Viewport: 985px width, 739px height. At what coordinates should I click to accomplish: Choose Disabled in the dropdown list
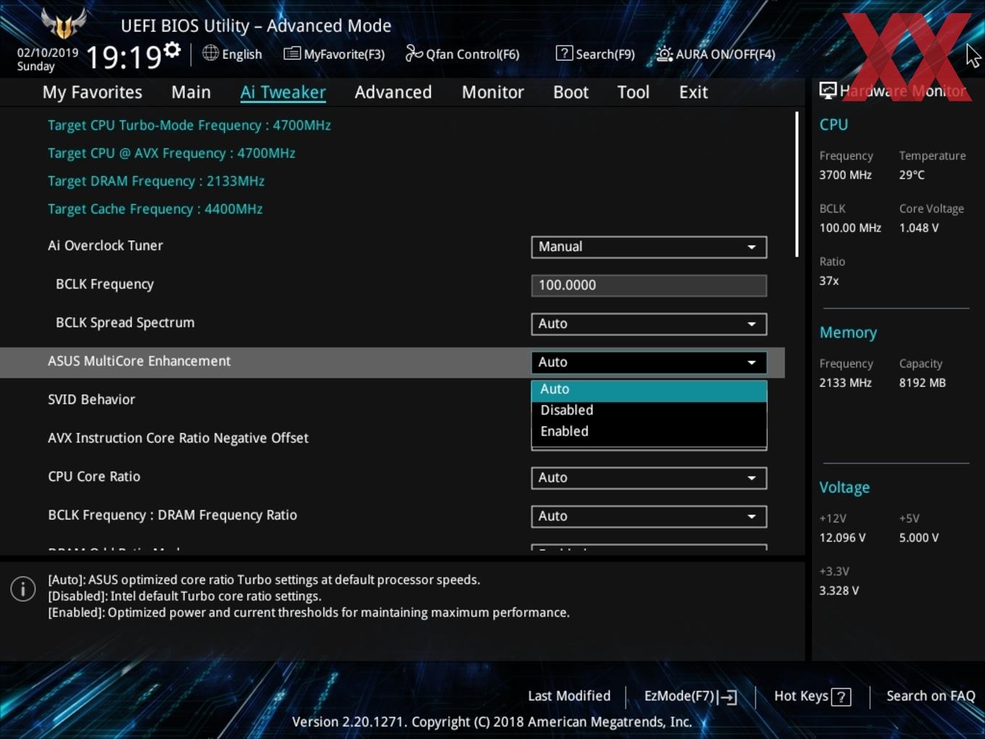(x=649, y=410)
